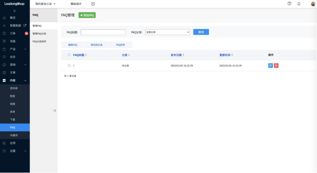Open the site preview monitor icon
This screenshot has width=317, height=173.
(93, 4)
